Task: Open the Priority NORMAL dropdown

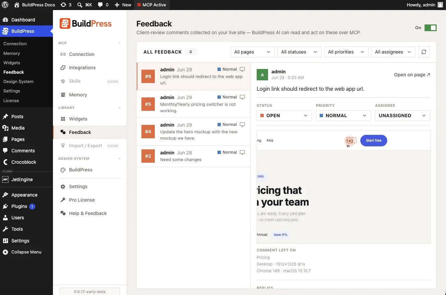Action: point(343,116)
